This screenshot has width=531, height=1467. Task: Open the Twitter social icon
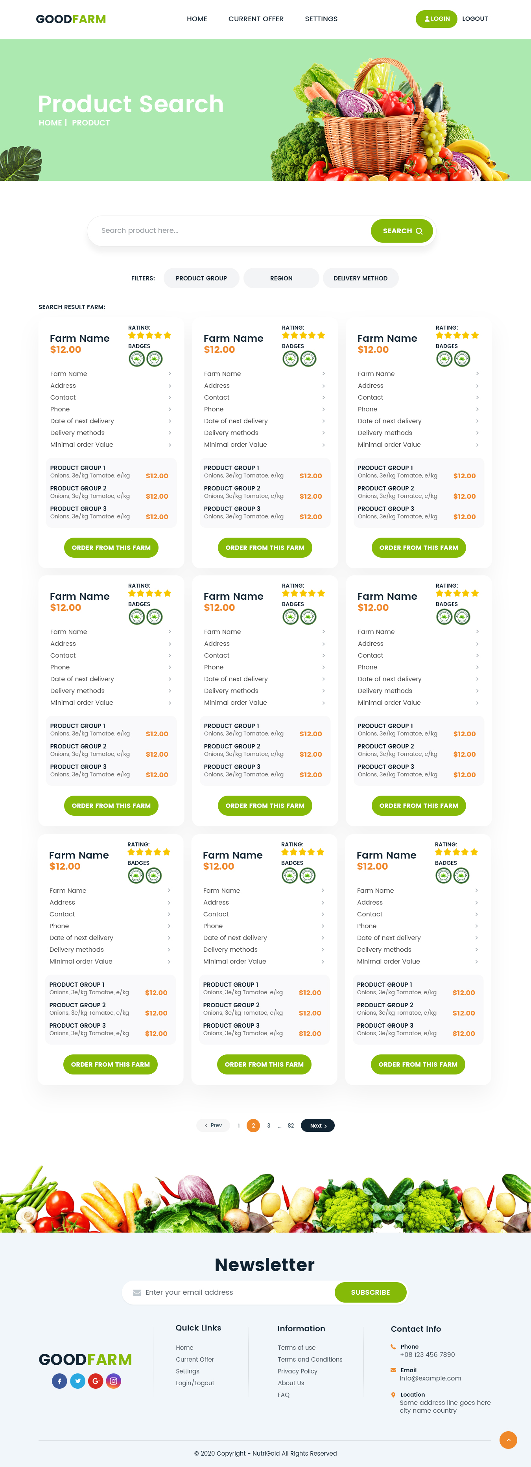pos(77,1380)
